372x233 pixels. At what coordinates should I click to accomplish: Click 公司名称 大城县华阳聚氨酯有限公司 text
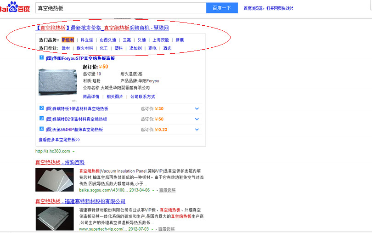(116, 88)
